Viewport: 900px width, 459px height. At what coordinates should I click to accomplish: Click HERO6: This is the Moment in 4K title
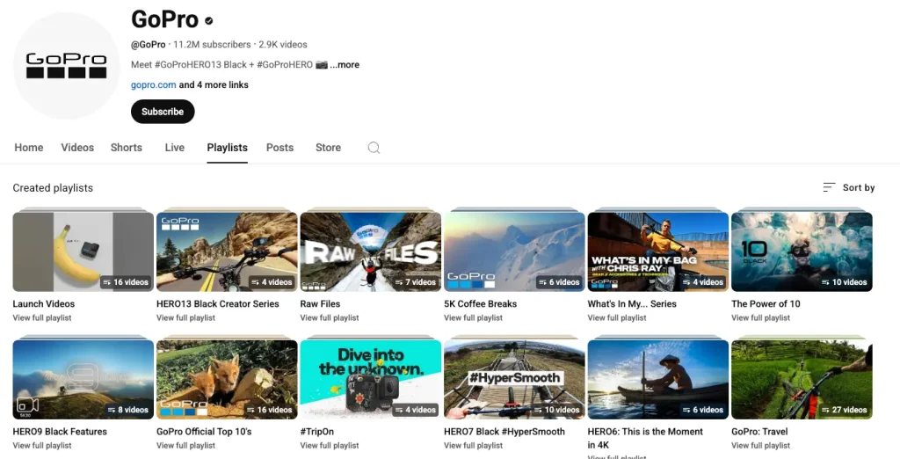pos(645,438)
